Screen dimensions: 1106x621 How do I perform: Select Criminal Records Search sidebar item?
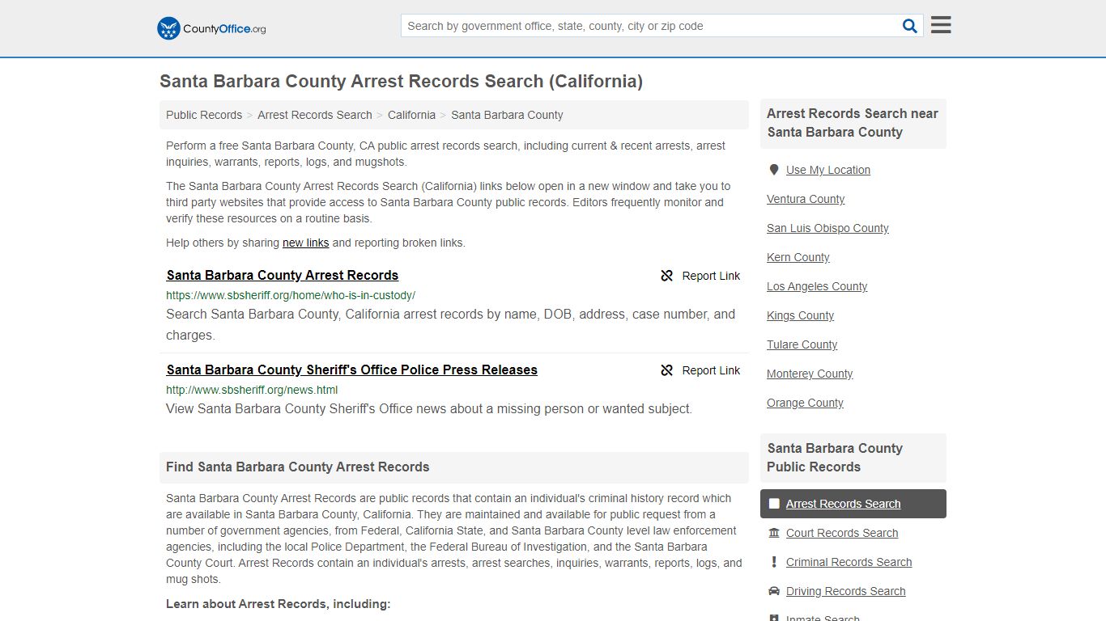click(x=849, y=562)
